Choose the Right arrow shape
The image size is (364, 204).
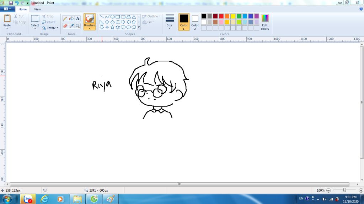123,22
